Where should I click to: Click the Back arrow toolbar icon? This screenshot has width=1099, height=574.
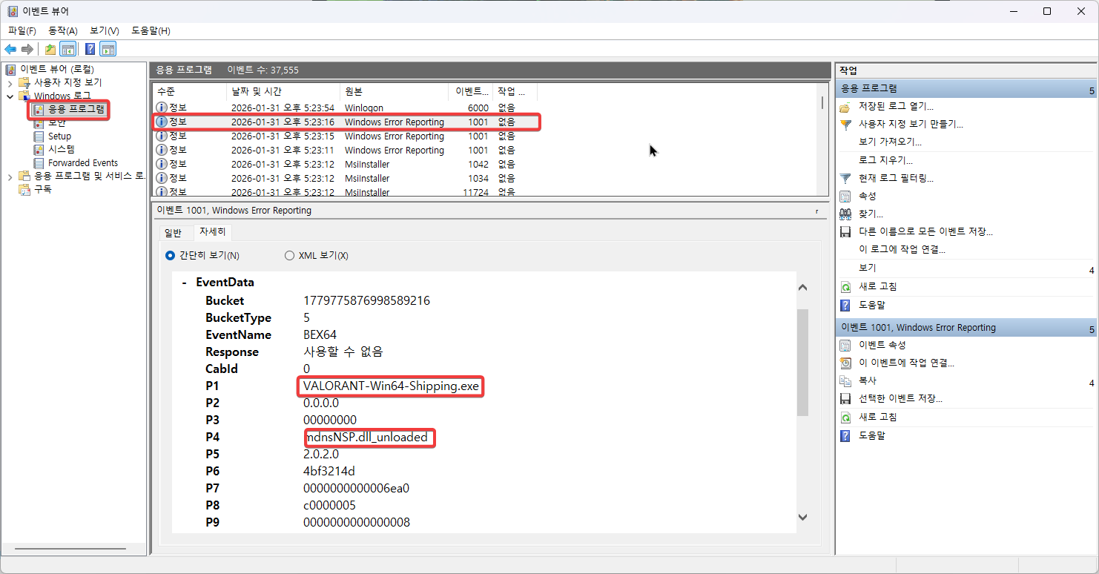click(10, 49)
